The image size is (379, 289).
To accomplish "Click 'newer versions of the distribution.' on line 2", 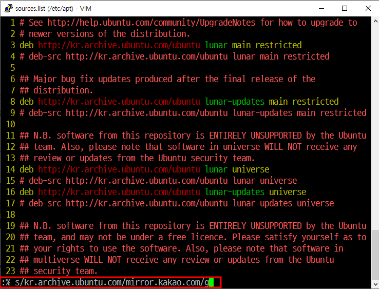I will (x=109, y=34).
